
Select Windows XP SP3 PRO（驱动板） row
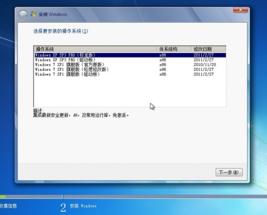(130, 60)
